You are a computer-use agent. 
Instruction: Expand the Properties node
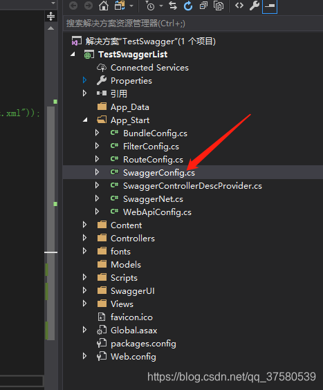(x=84, y=80)
